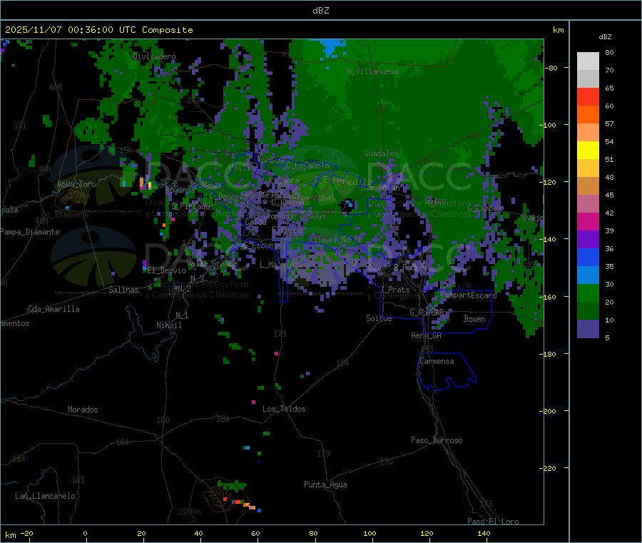Click the A_Villanueva map label
642x543 pixels.
click(372, 71)
